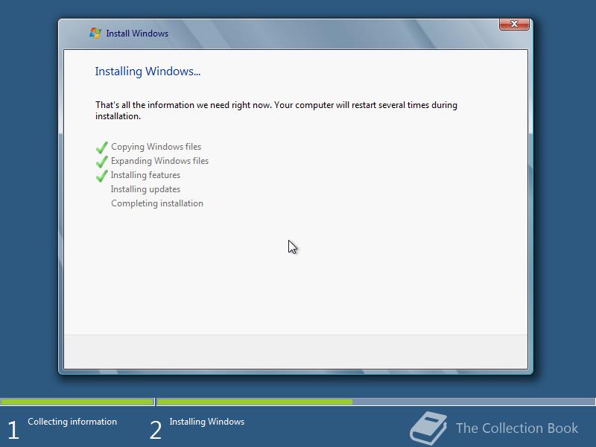Click the stage number 2
The image size is (596, 447).
pos(156,431)
